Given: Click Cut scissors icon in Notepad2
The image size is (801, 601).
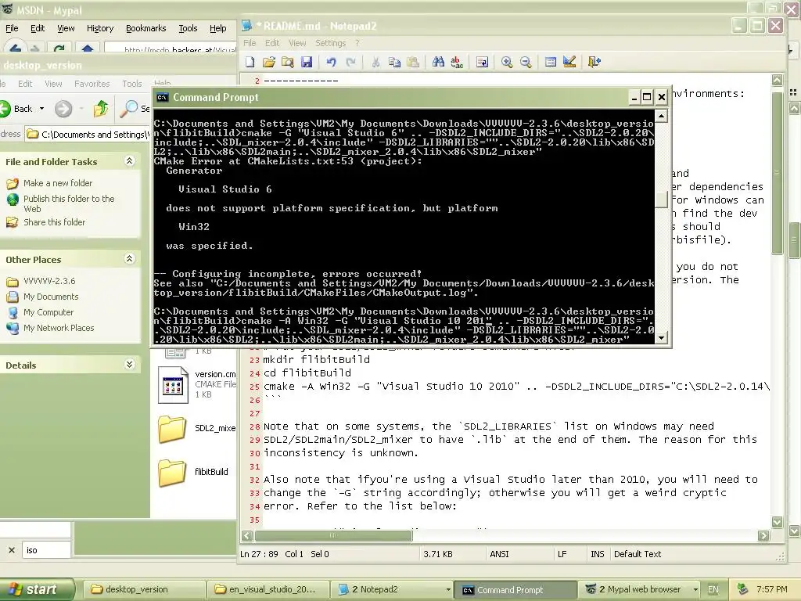Looking at the screenshot, I should 375,62.
